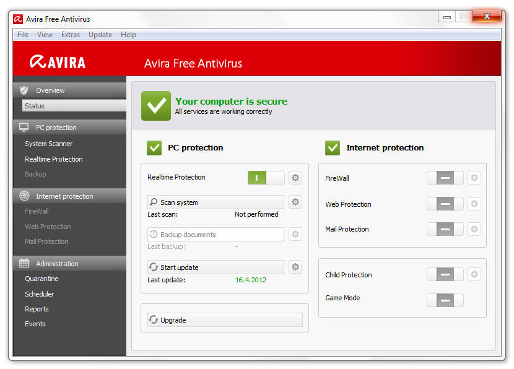The width and height of the screenshot is (514, 369).
Task: Open the File menu
Action: click(x=23, y=35)
